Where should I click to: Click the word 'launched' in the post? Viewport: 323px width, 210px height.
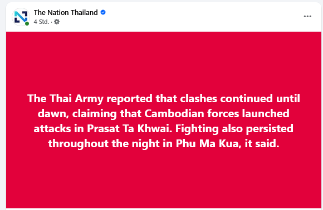tap(266, 113)
